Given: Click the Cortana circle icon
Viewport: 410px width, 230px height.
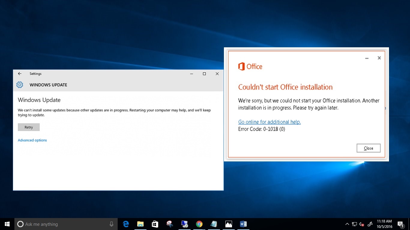Looking at the screenshot, I should point(20,224).
